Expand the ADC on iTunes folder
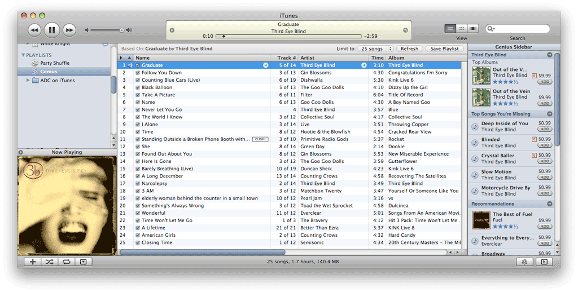Image resolution: width=578 pixels, height=292 pixels. click(x=28, y=80)
